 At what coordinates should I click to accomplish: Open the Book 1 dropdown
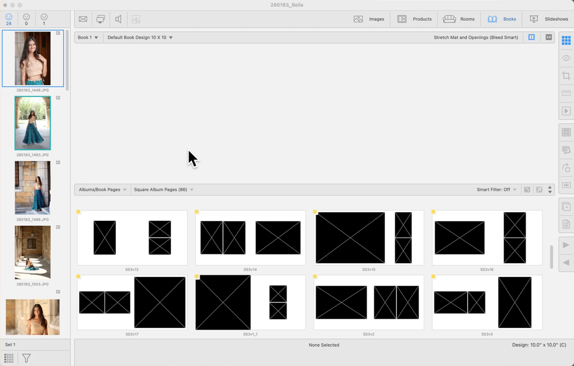[x=88, y=37]
